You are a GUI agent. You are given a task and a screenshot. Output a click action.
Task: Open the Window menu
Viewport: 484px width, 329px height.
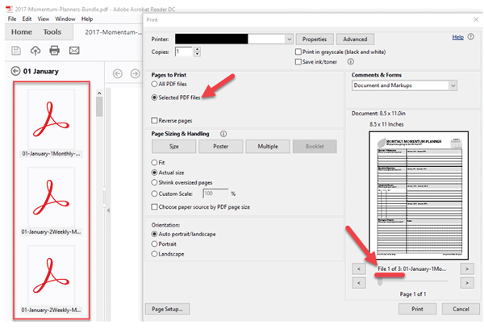pyautogui.click(x=65, y=19)
